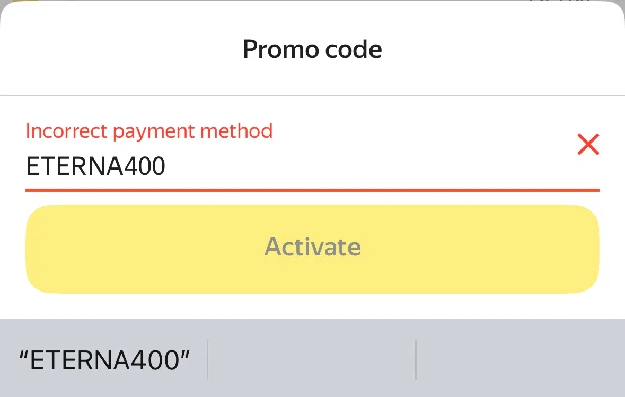Click the divider below Promo code header
Screen dimensions: 625x397
pos(313,95)
